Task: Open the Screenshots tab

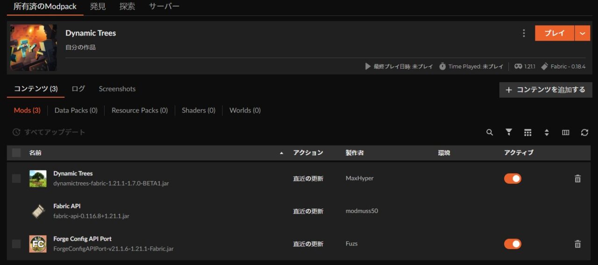Action: 117,89
